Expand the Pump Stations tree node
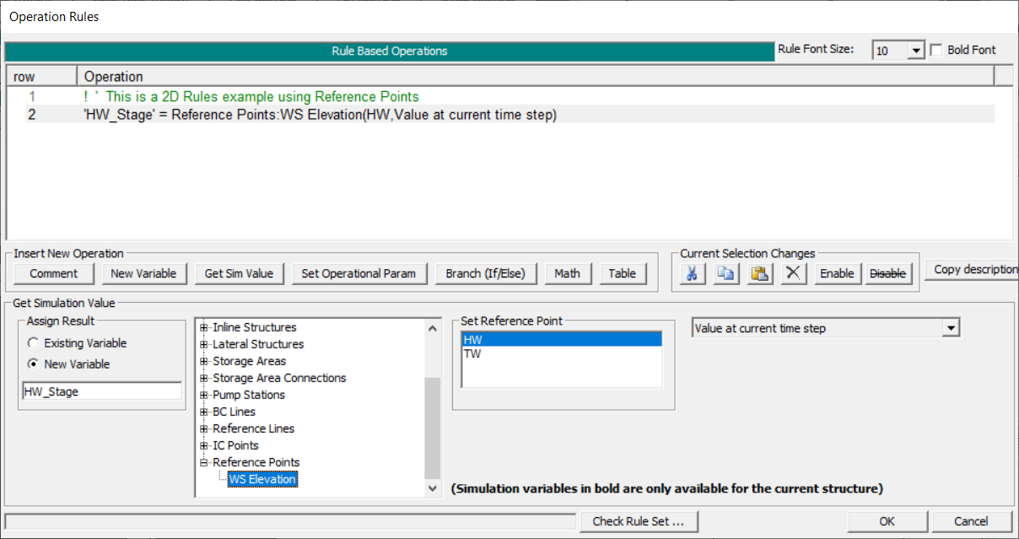Screen dimensions: 1019x539 point(203,395)
